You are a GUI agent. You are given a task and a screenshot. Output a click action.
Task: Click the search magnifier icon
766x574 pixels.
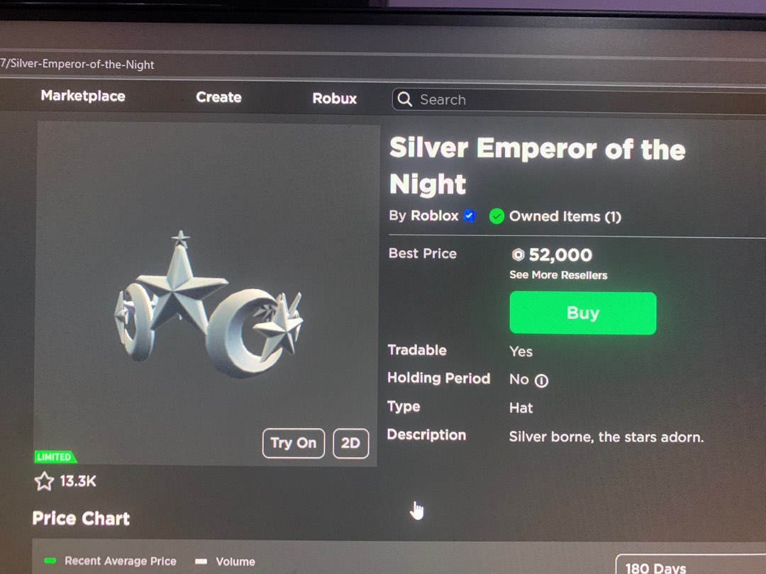click(404, 99)
